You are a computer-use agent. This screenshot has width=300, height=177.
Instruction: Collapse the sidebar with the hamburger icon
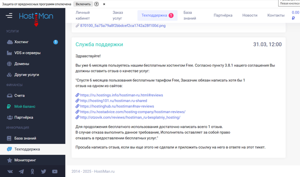(x=9, y=16)
